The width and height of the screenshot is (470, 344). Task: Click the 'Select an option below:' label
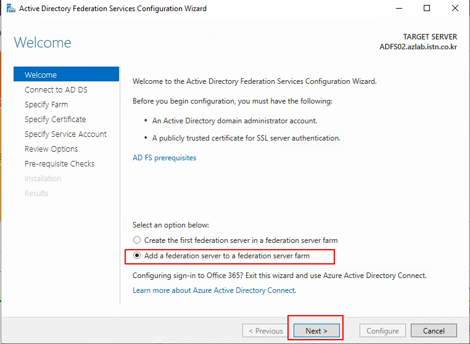(x=171, y=225)
